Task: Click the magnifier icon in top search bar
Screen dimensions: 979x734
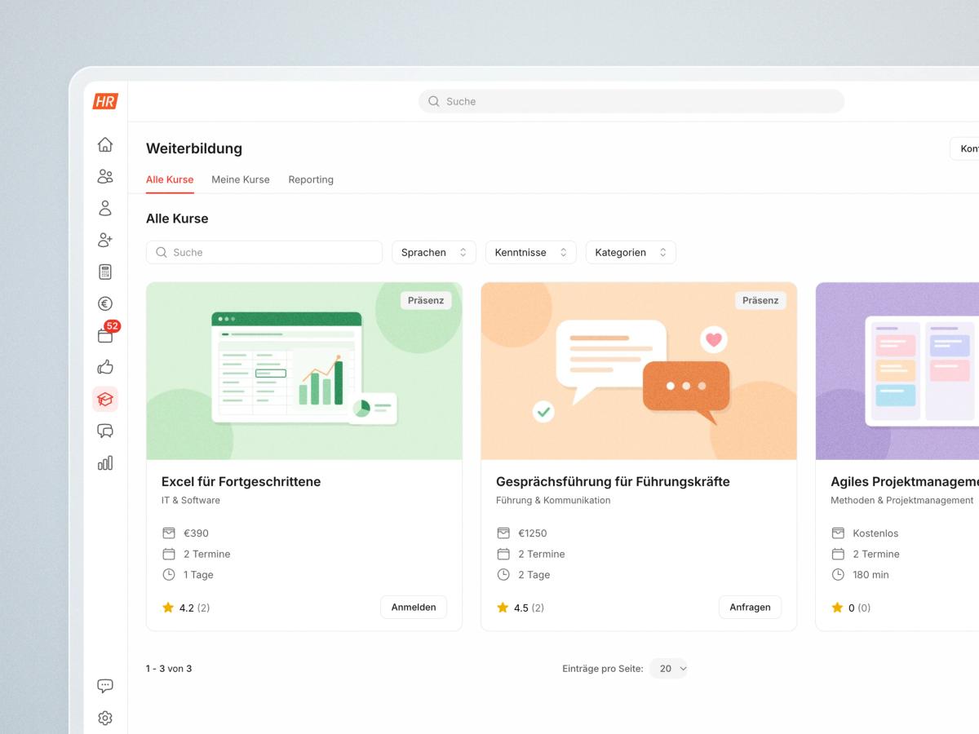Action: (x=434, y=101)
